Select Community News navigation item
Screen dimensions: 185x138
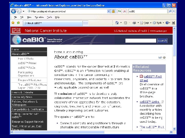click(x=29, y=97)
